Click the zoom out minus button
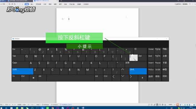Viewport: 196px width, 109px height. (175, 105)
